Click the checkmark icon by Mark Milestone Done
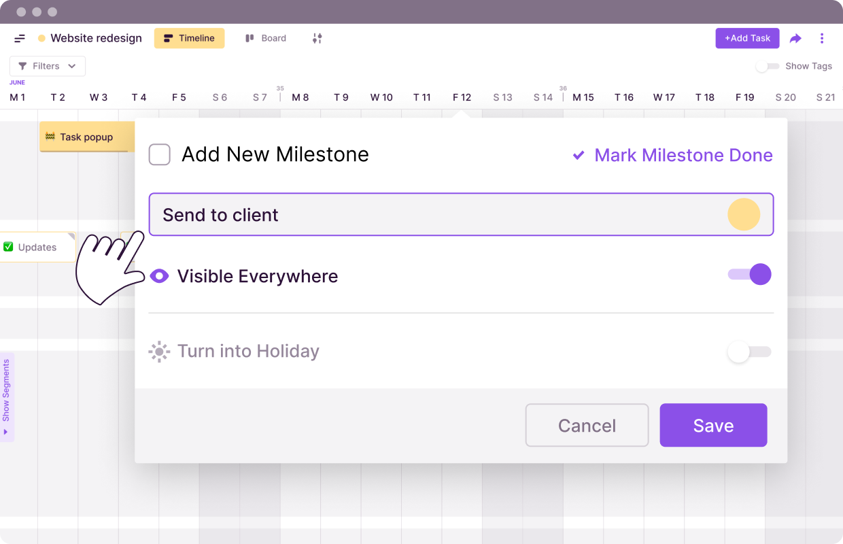 (579, 156)
